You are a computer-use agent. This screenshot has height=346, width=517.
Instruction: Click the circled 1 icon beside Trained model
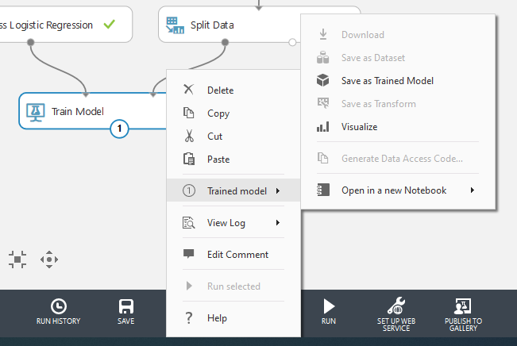pos(189,190)
